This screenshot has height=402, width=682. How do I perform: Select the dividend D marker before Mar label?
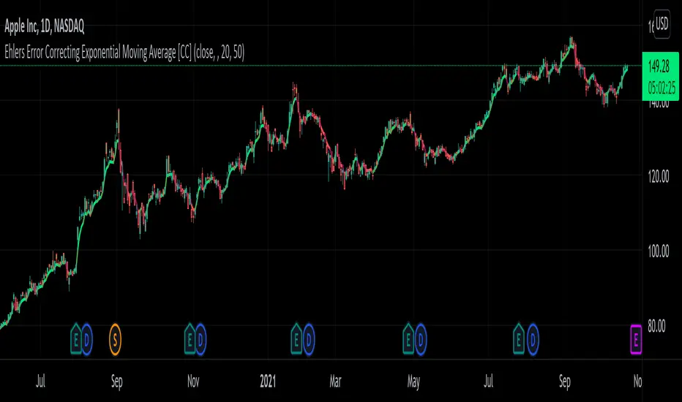[x=308, y=339]
